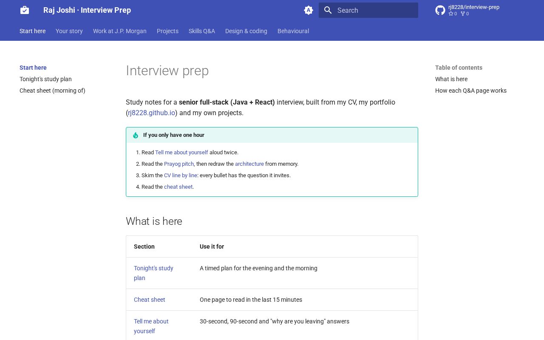The image size is (544, 340).
Task: Click the Raj Joshi · Interview Prep title
Action: point(87,10)
